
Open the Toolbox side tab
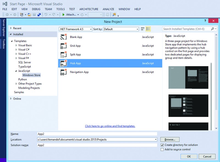(x=4, y=44)
